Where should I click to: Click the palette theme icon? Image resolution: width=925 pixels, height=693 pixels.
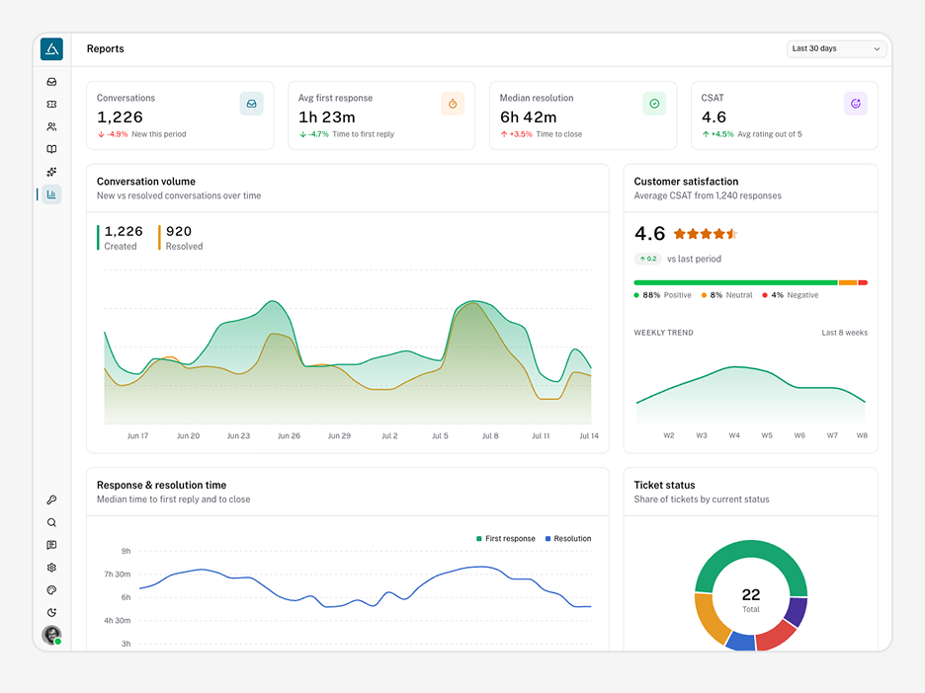(52, 590)
